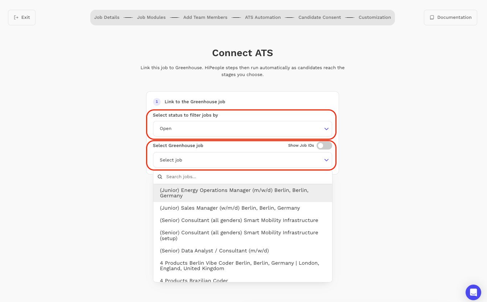The image size is (487, 302).
Task: Click into the Search jobs field
Action: (x=243, y=177)
